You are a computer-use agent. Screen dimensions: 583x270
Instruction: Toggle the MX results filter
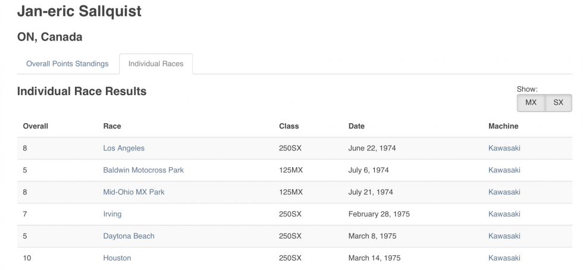point(531,102)
